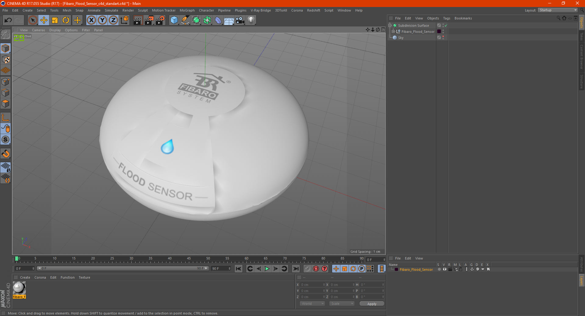The image size is (585, 316).
Task: Go to the start of animation
Action: tap(239, 269)
